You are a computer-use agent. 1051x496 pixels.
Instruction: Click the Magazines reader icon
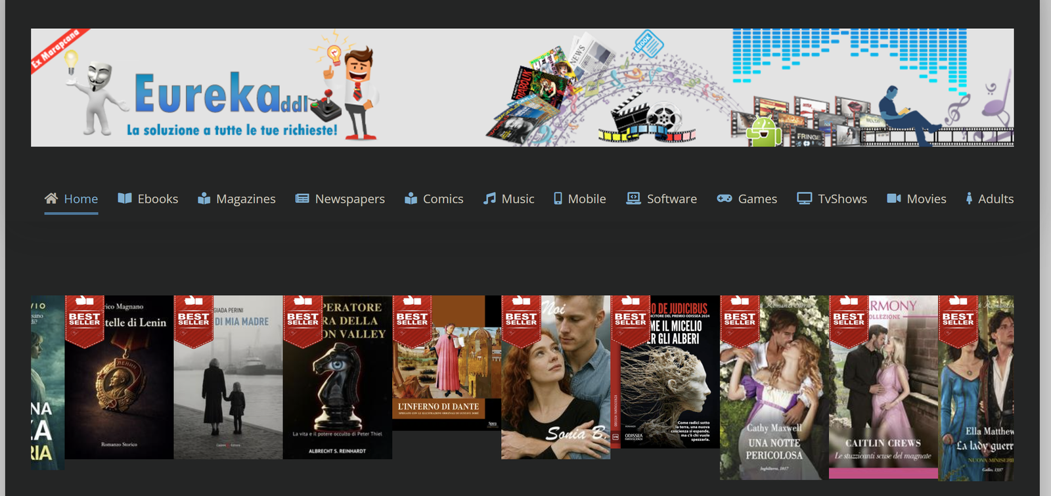point(204,198)
